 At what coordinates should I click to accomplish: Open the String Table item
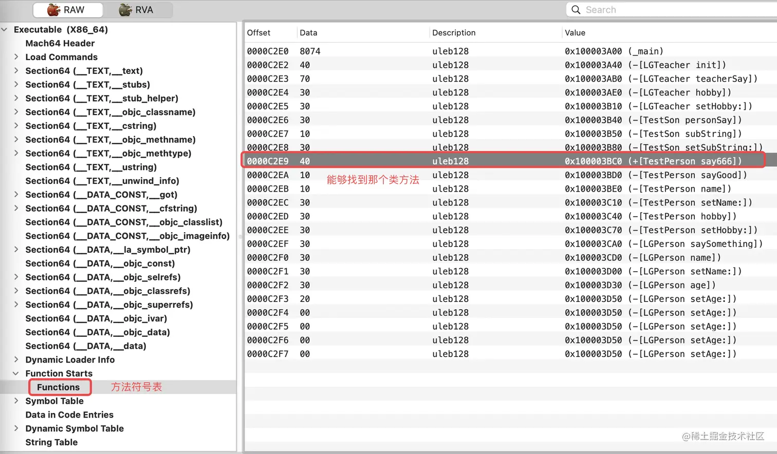coord(51,442)
